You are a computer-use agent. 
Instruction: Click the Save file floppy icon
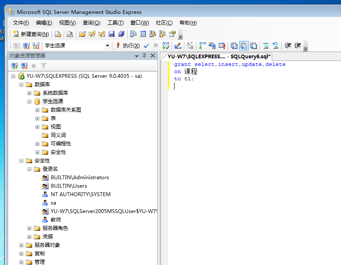pyautogui.click(x=112, y=34)
